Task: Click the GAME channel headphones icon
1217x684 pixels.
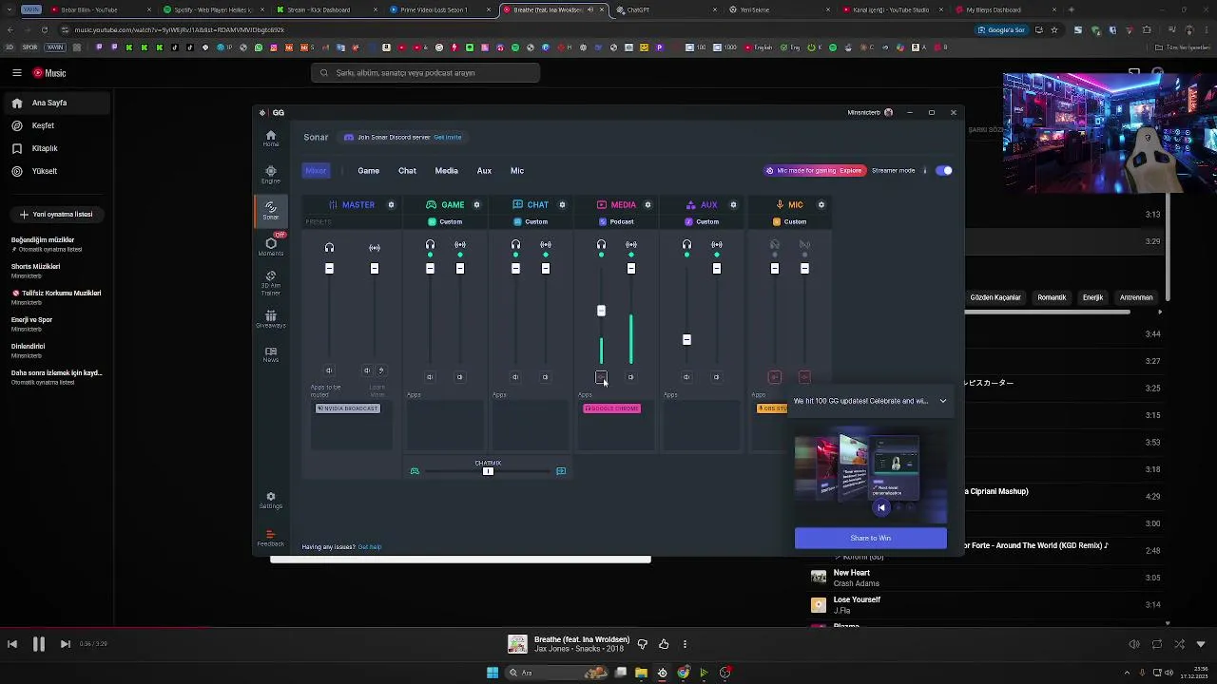Action: pyautogui.click(x=430, y=245)
